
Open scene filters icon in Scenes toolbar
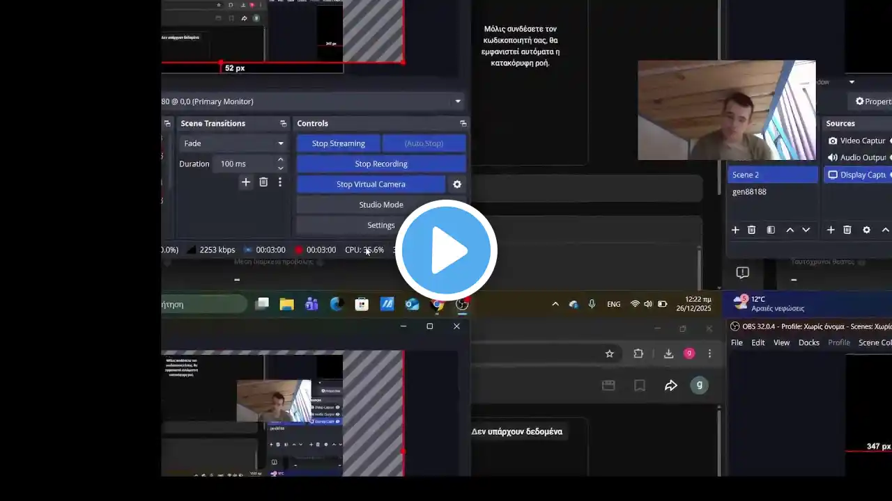click(771, 230)
